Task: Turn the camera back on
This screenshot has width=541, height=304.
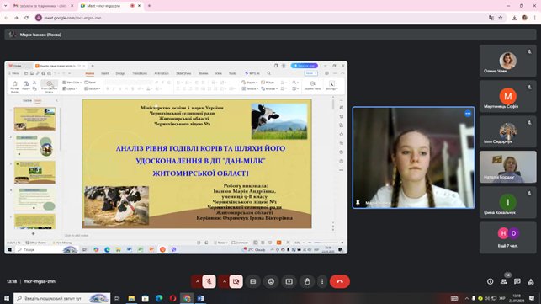Action: click(x=236, y=281)
